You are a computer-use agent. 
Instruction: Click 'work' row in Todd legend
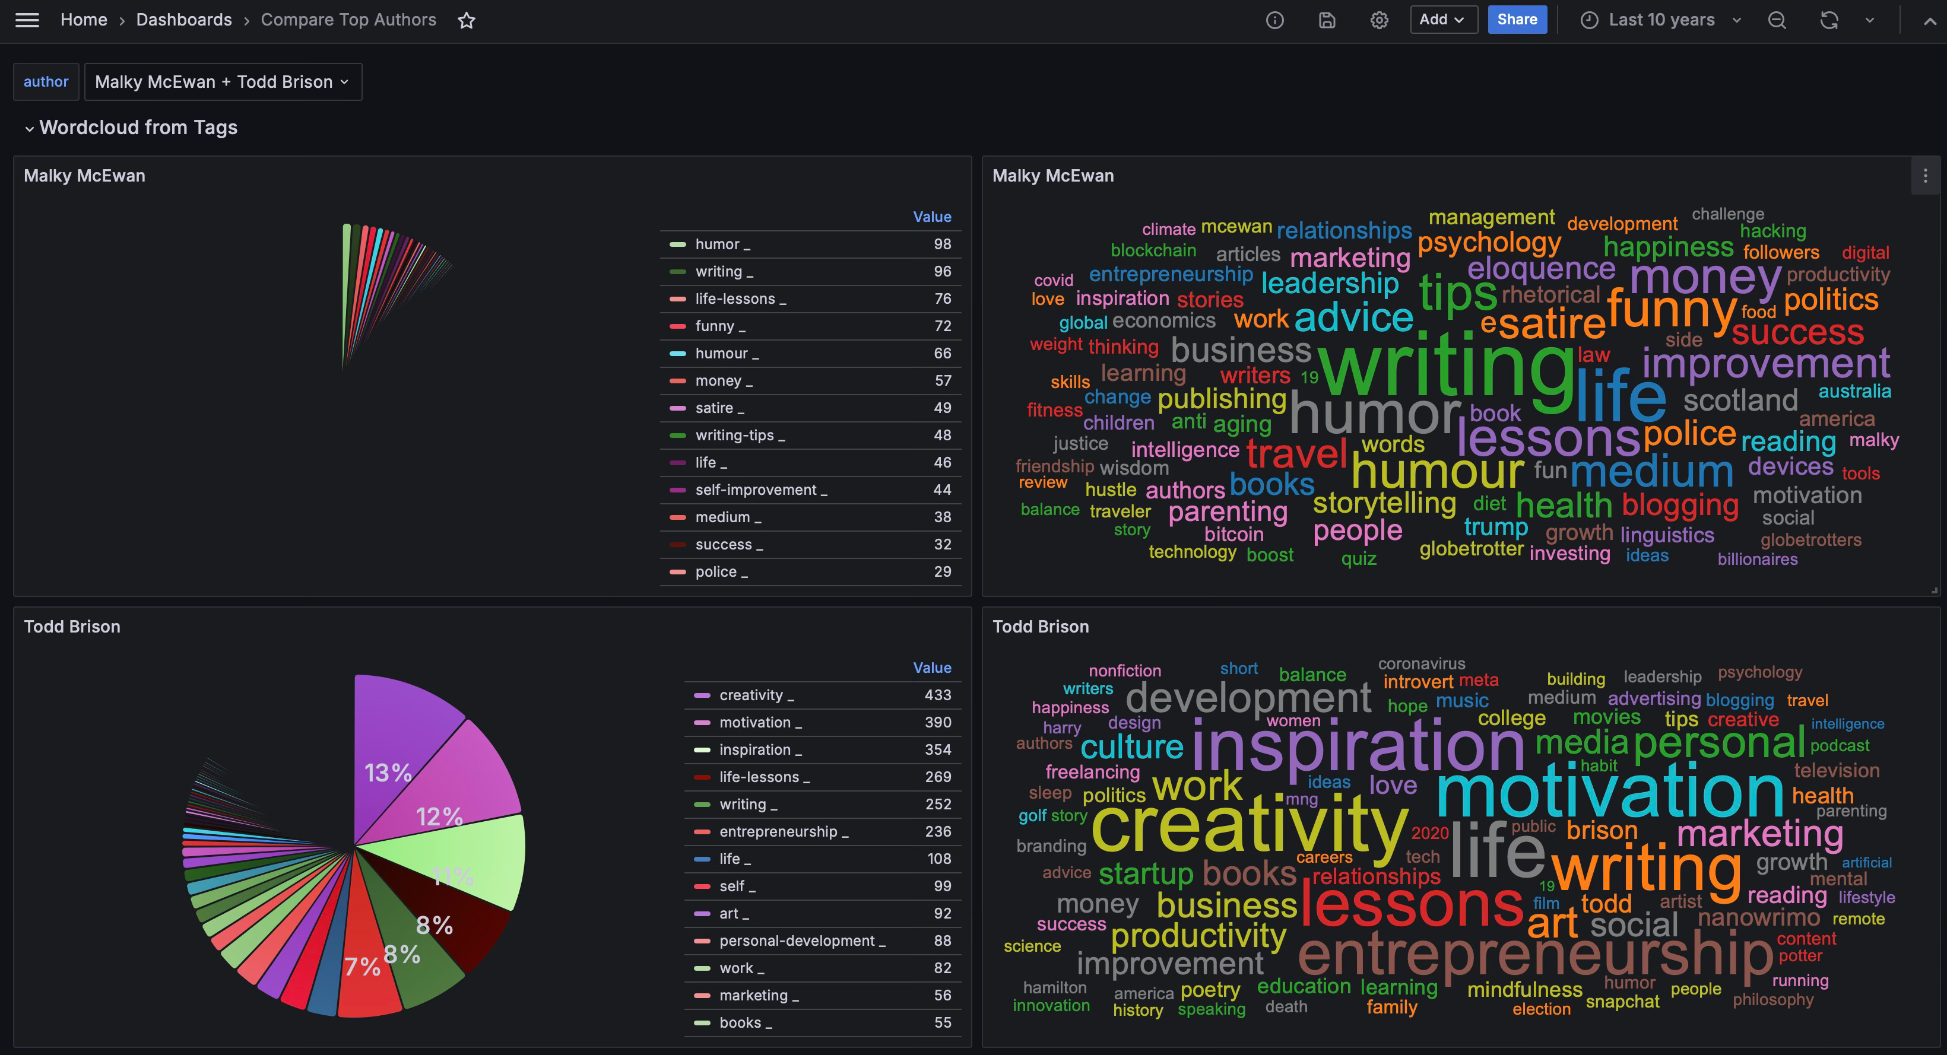click(822, 968)
